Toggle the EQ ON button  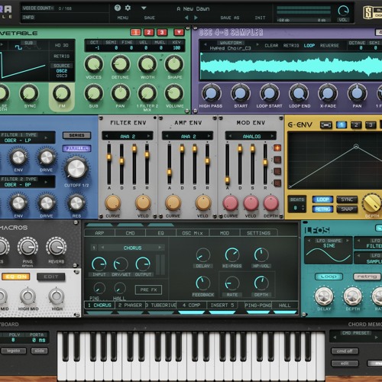coord(16,277)
